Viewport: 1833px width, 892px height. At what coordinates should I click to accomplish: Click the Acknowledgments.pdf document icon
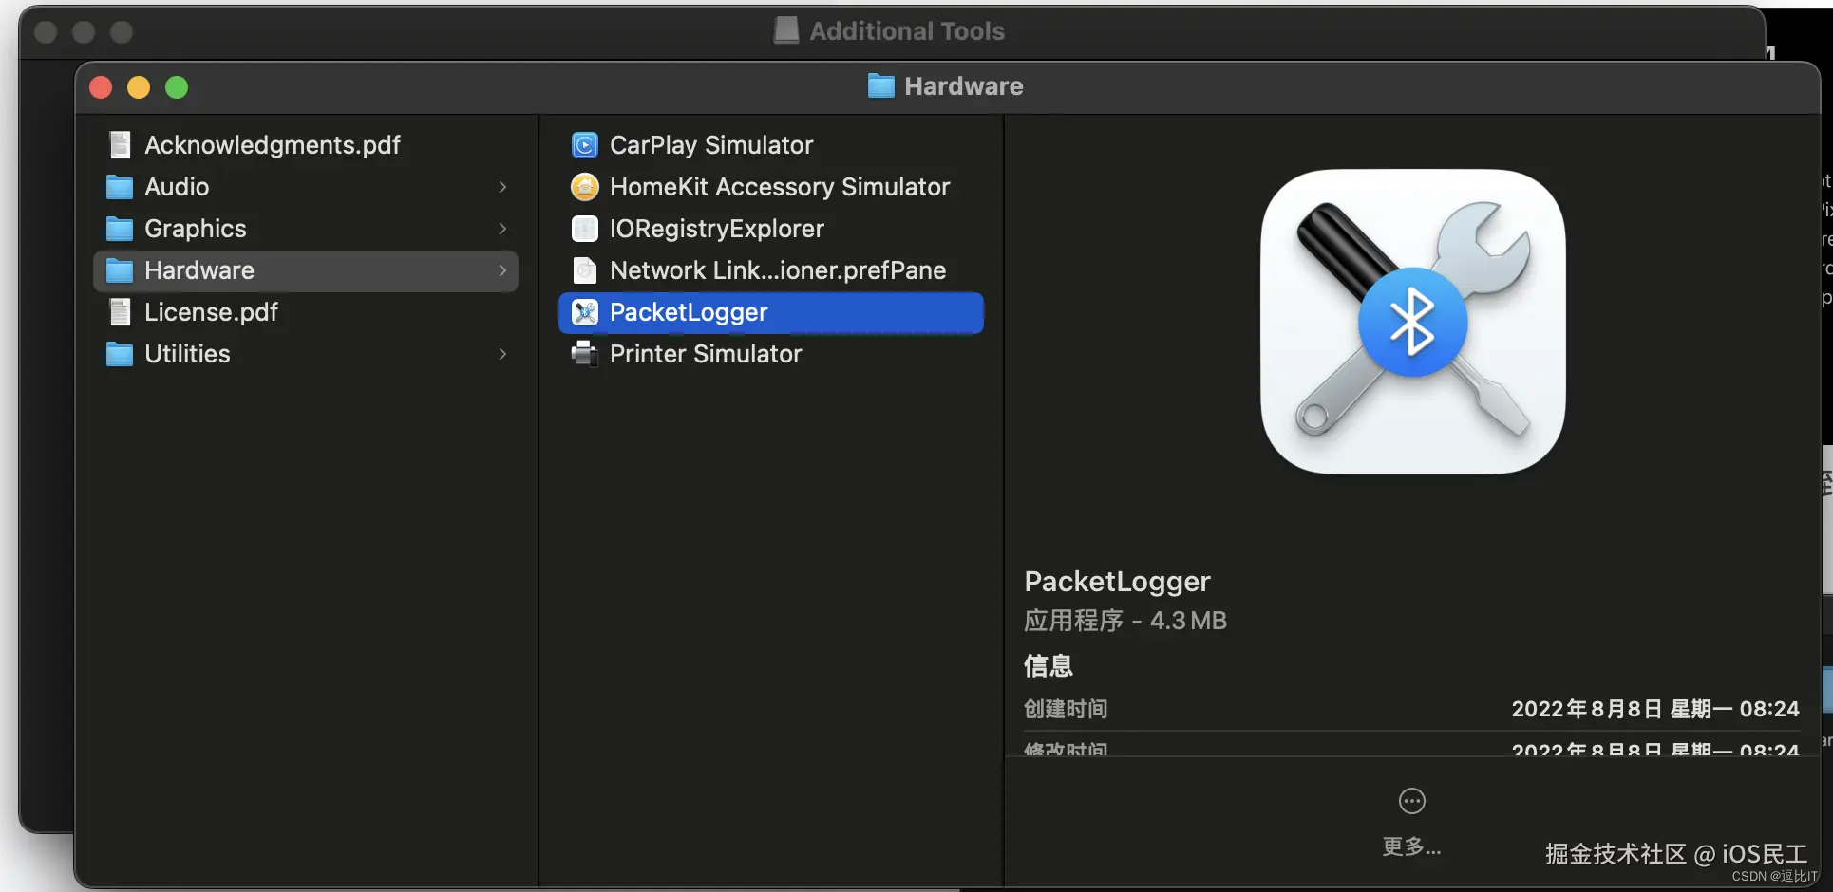(x=120, y=145)
